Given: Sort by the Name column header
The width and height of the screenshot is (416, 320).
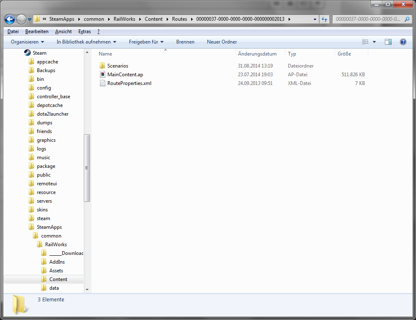Looking at the screenshot, I should [105, 54].
